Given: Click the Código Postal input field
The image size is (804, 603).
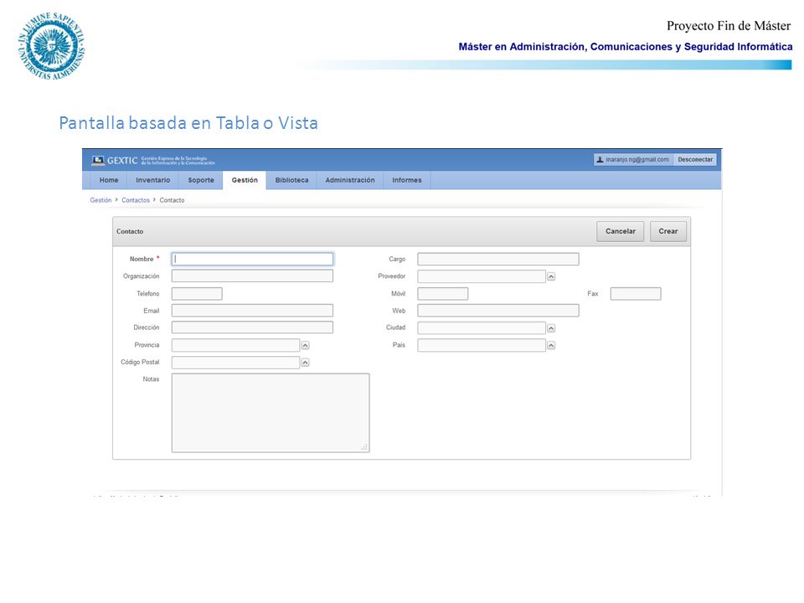Looking at the screenshot, I should (x=236, y=363).
